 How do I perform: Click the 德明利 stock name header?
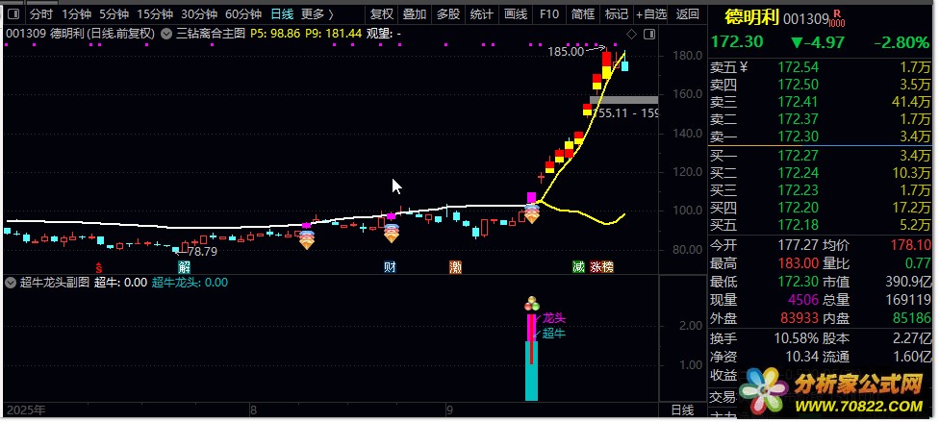[751, 18]
